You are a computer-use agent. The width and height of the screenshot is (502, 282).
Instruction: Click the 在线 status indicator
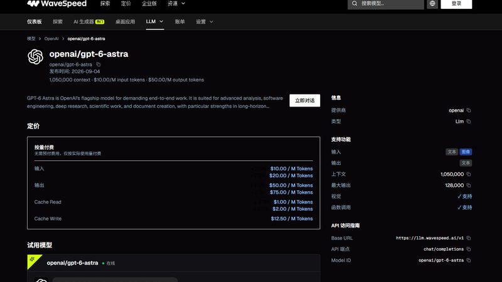(x=109, y=263)
